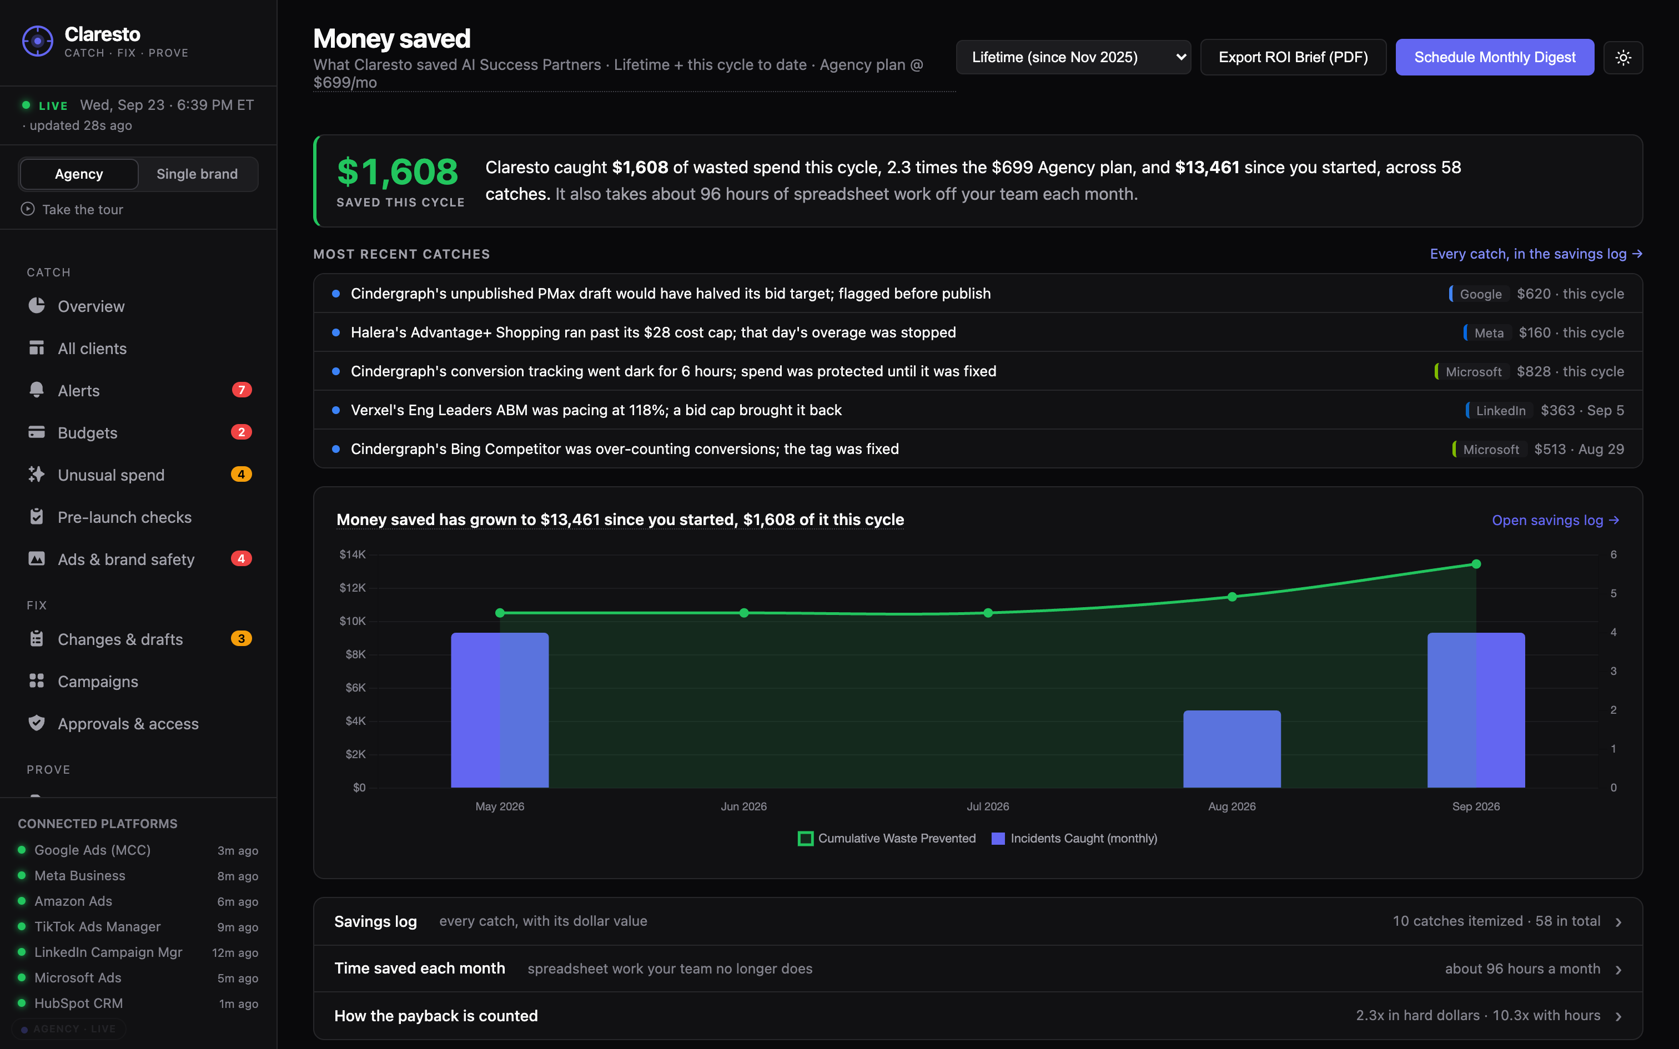Open Overview pie chart icon
Image resolution: width=1679 pixels, height=1049 pixels.
point(37,306)
